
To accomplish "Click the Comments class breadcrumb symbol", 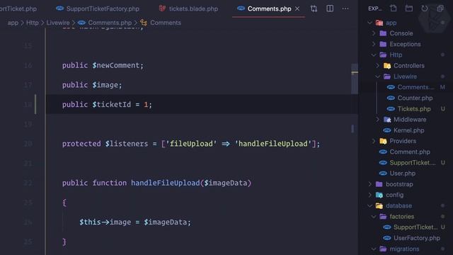I will 165,23.
